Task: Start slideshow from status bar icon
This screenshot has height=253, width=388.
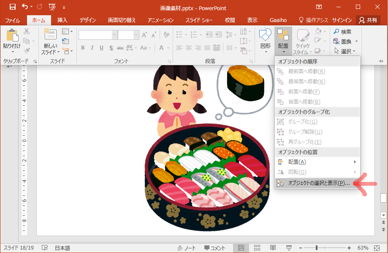Action: pyautogui.click(x=289, y=248)
